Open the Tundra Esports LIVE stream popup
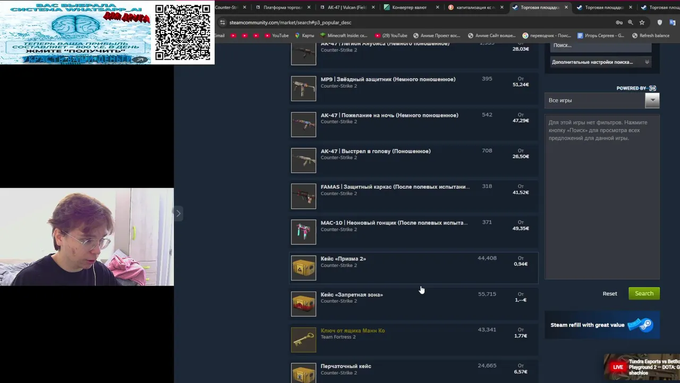 point(642,367)
